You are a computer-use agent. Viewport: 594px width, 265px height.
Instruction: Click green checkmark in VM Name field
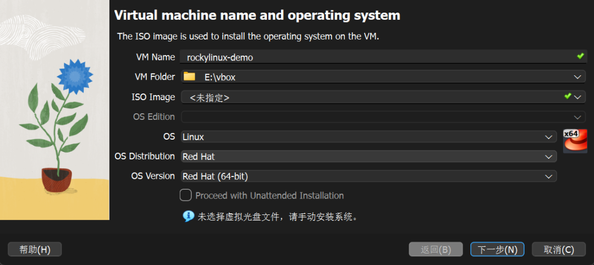(x=580, y=57)
